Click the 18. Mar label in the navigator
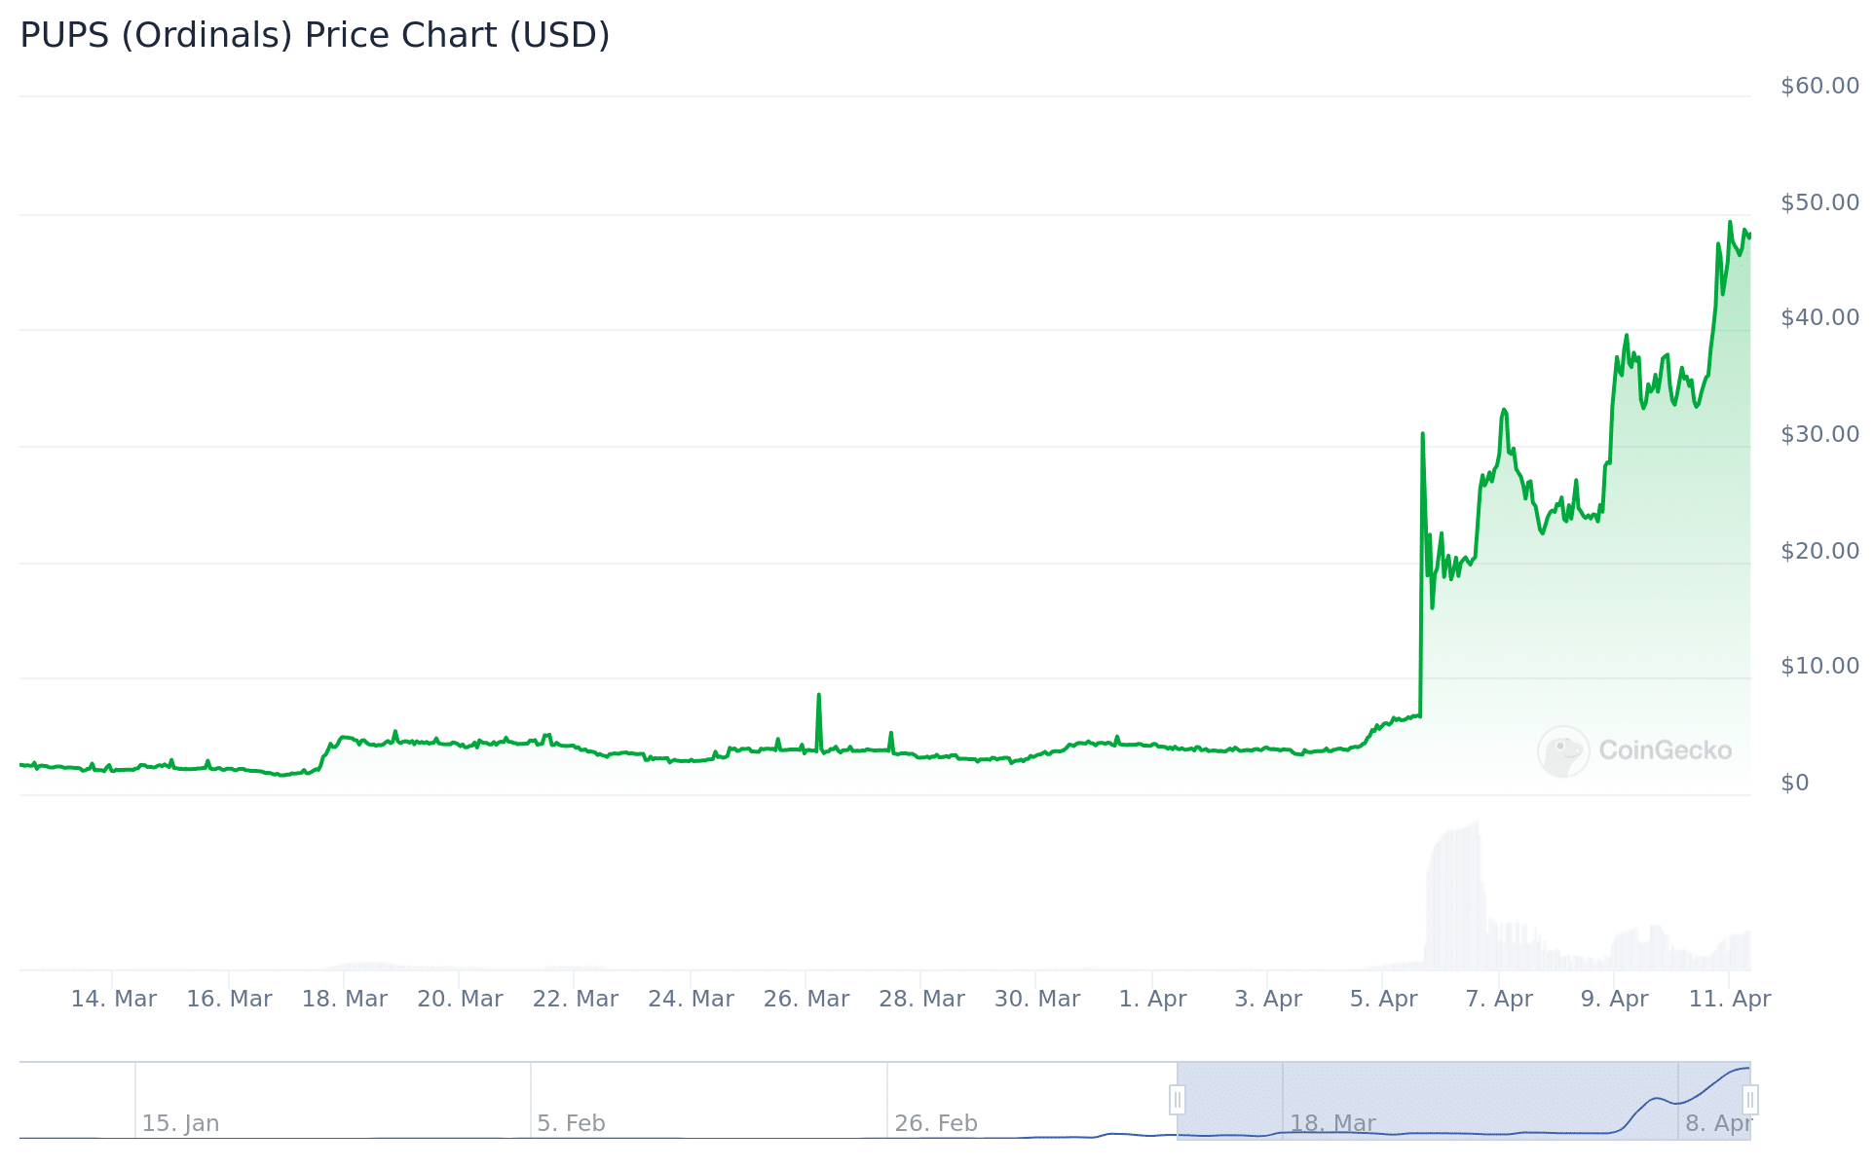The height and width of the screenshot is (1168, 1874). (x=1334, y=1122)
